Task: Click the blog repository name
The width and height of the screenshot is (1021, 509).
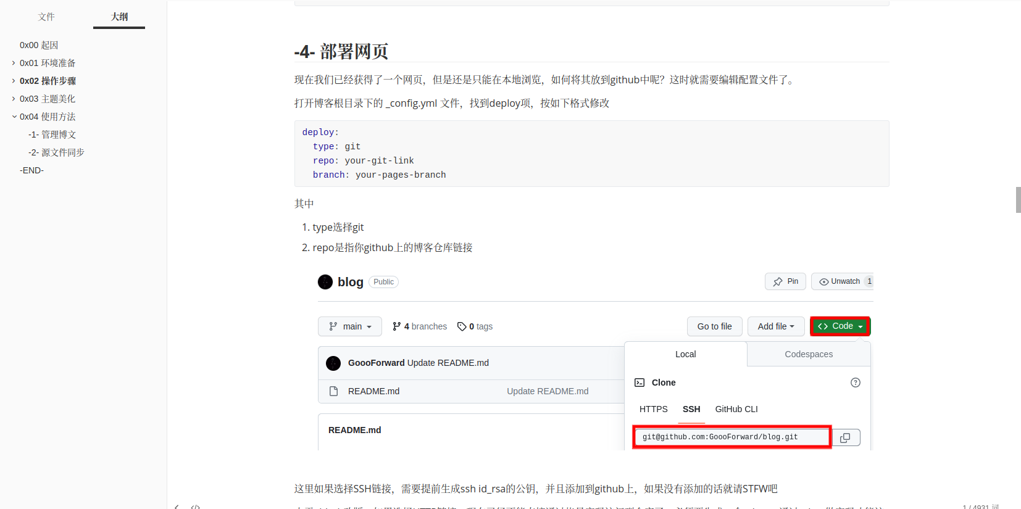Action: 351,282
